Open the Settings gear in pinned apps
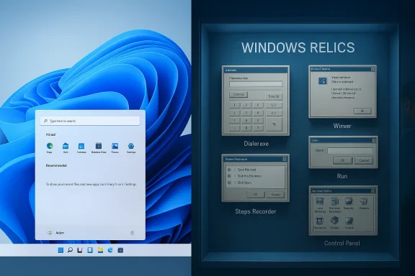This screenshot has width=415, height=276. pyautogui.click(x=131, y=146)
